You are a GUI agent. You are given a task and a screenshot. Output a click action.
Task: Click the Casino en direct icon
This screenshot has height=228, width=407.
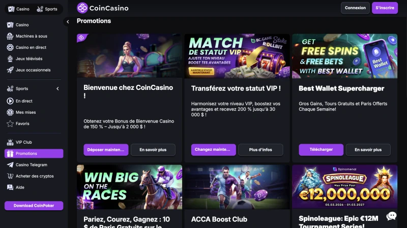[x=10, y=47]
